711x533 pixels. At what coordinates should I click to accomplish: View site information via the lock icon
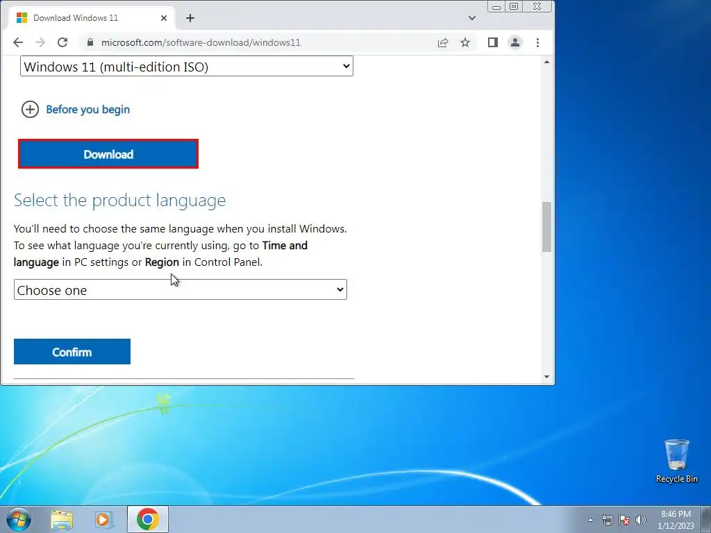click(90, 42)
